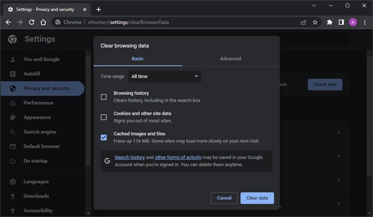Open the Extensions puzzle icon
Viewport: 373px width, 217px height.
tap(329, 22)
